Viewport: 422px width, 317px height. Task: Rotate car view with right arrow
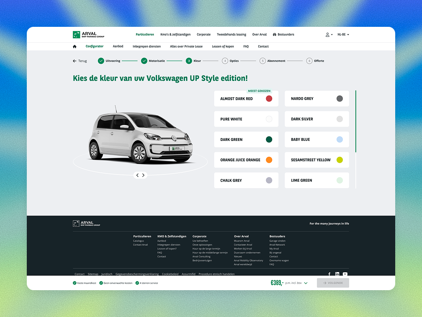coord(143,175)
